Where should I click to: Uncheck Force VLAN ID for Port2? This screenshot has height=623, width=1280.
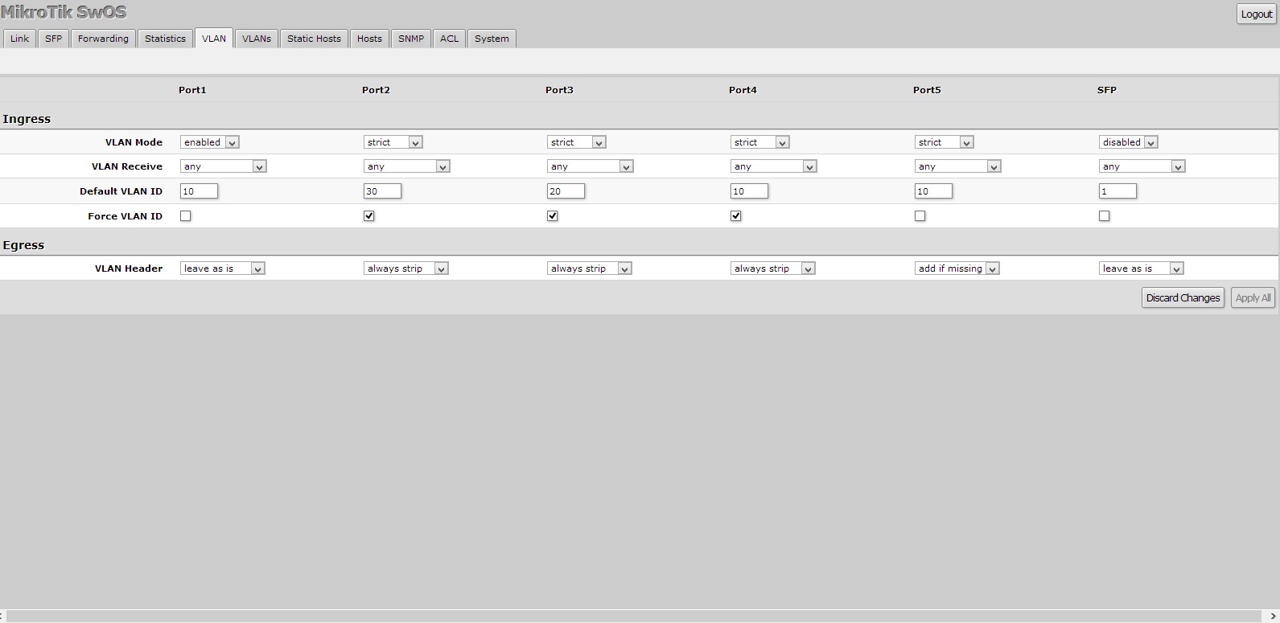tap(369, 216)
